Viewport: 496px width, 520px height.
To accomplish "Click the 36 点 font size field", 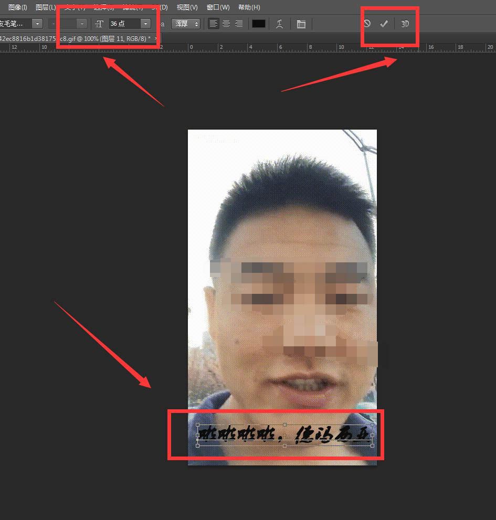I will click(124, 24).
